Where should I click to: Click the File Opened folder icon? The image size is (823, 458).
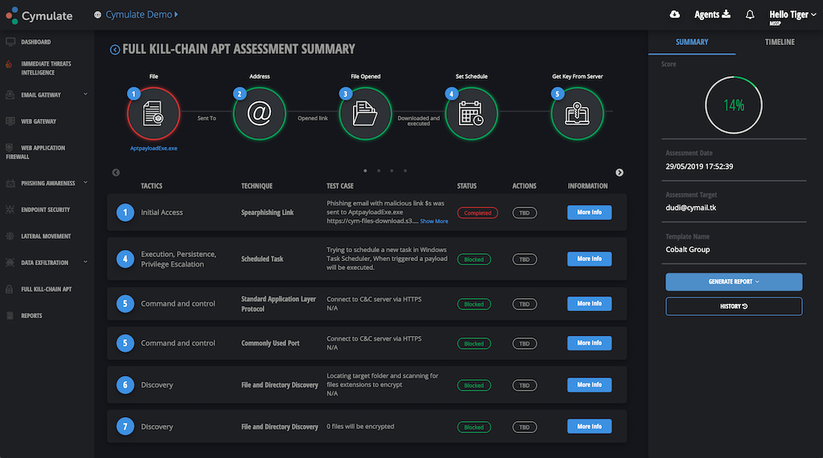(x=366, y=114)
